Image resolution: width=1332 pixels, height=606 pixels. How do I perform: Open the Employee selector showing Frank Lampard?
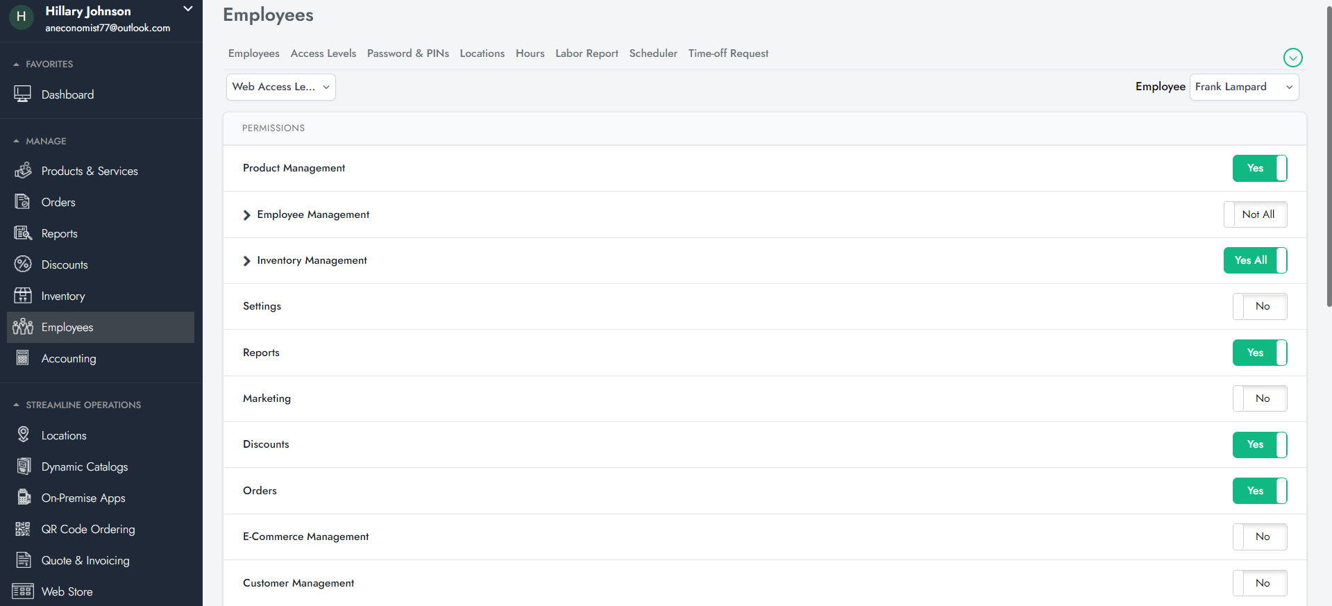(1243, 87)
